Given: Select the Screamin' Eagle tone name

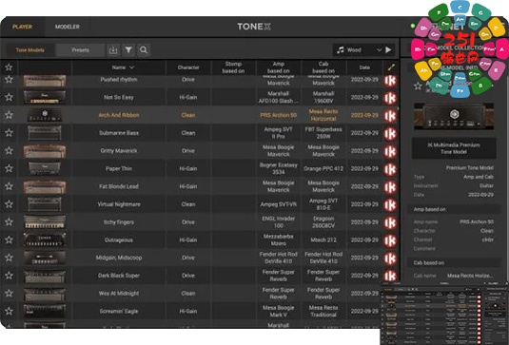Looking at the screenshot, I should 119,312.
